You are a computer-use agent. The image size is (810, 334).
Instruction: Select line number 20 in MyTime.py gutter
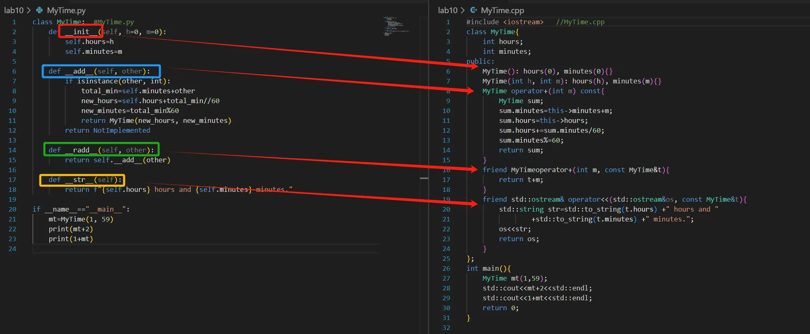(x=12, y=210)
